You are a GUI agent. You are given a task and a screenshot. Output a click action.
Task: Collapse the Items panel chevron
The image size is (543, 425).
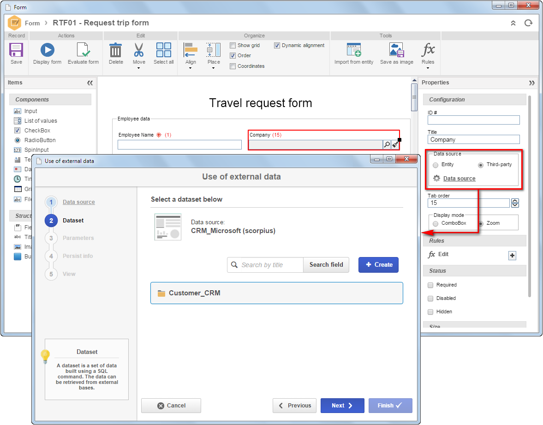tap(90, 83)
